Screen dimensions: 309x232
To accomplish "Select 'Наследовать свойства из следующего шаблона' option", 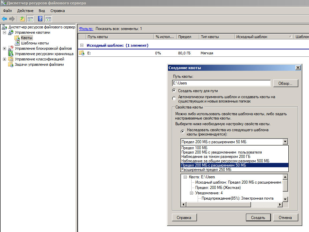I will 182,132.
